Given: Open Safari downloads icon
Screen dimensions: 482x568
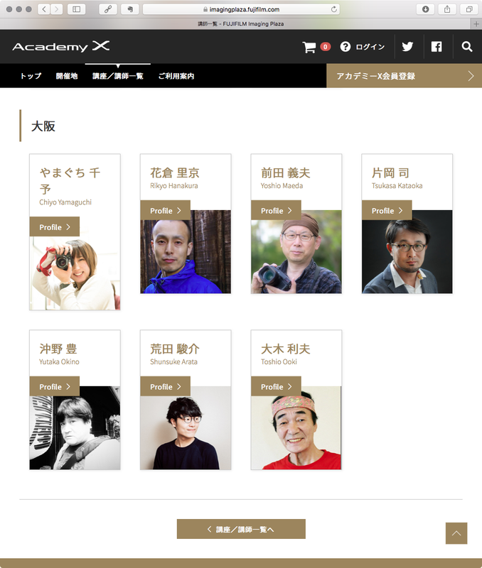Looking at the screenshot, I should pos(425,9).
